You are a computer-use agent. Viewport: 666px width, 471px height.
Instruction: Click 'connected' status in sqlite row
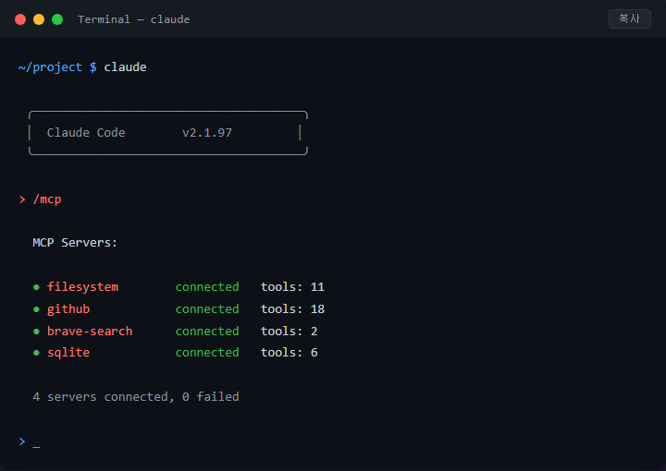pyautogui.click(x=207, y=352)
